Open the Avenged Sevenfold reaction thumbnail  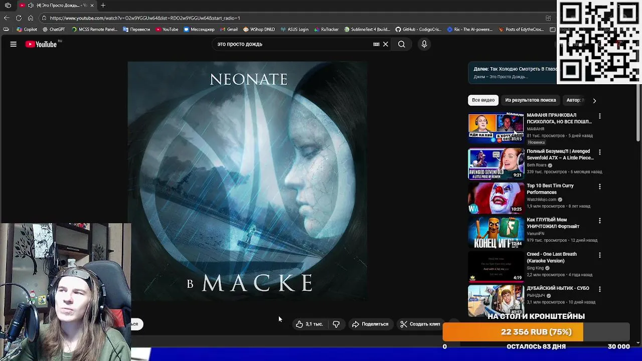496,163
